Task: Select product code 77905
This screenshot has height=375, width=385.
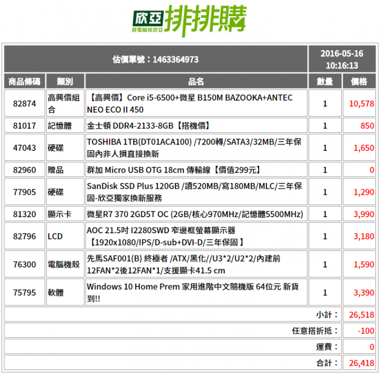Action: coord(25,192)
